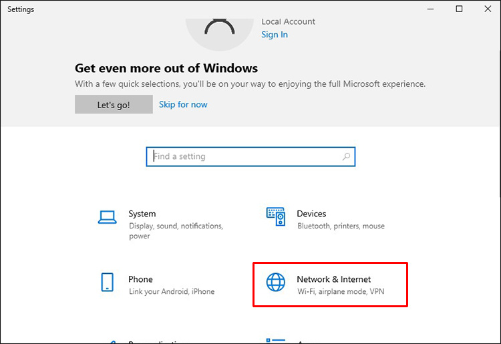Click the 'Link your Android, iPhone' description
Image resolution: width=501 pixels, height=344 pixels.
[172, 291]
